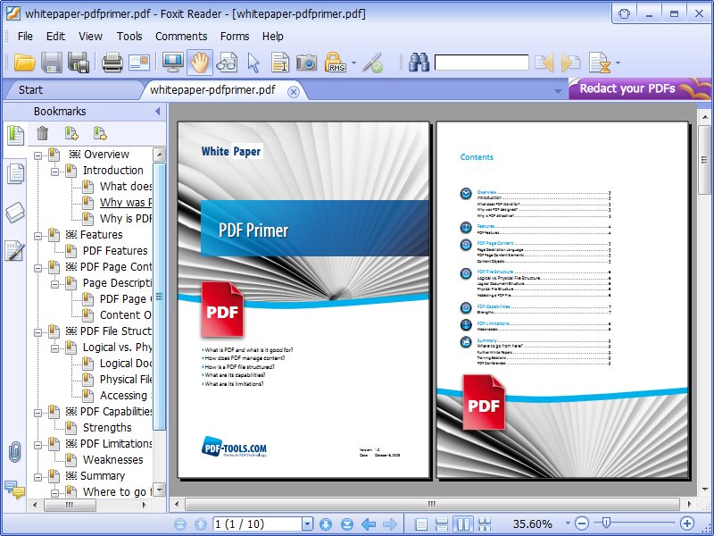Open the Strengths bookmark
Viewport: 714px width, 536px height.
click(107, 428)
